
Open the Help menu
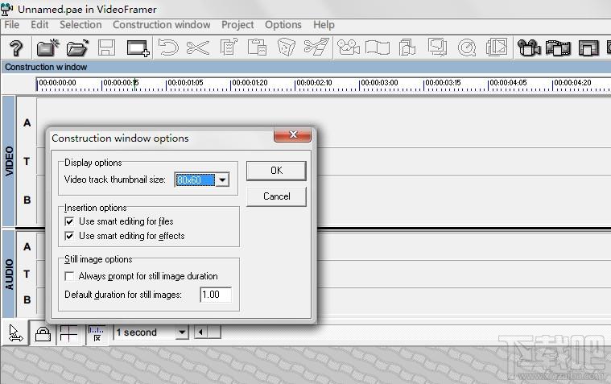[324, 25]
